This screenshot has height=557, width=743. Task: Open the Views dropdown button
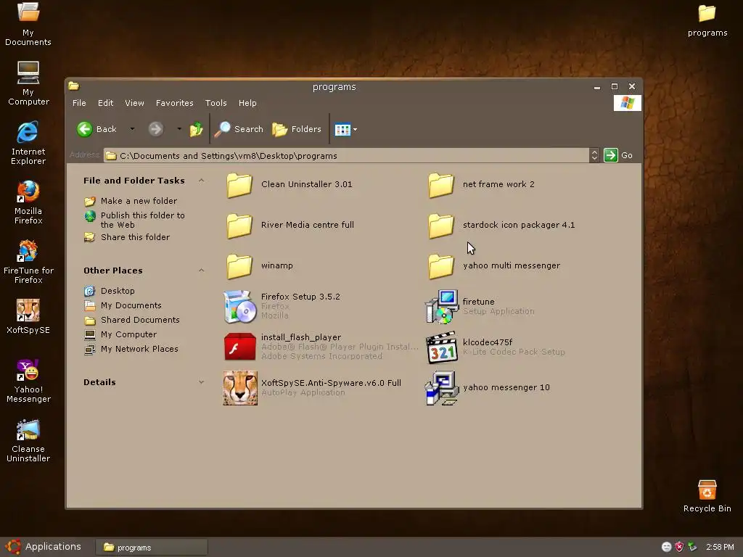coord(346,129)
